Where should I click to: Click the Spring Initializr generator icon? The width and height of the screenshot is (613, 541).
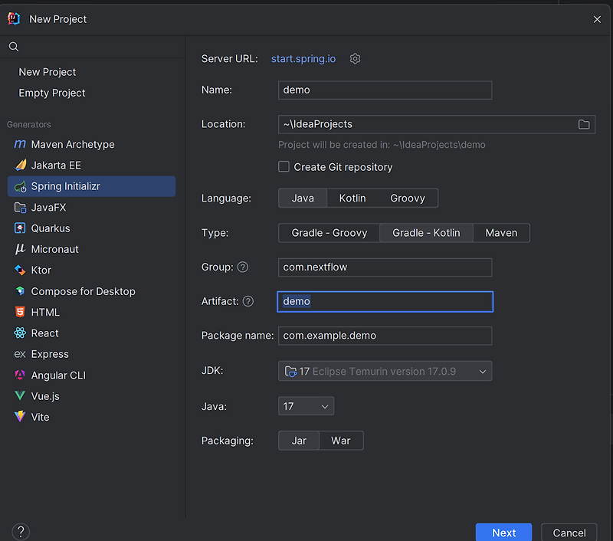(20, 186)
